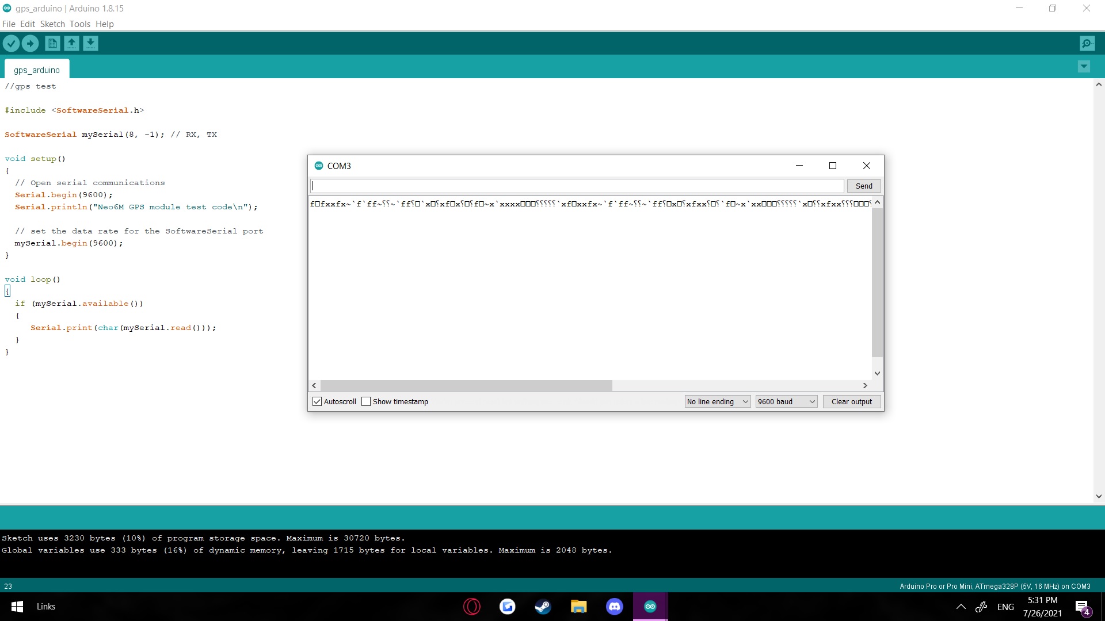Click the serial monitor input field

[577, 186]
